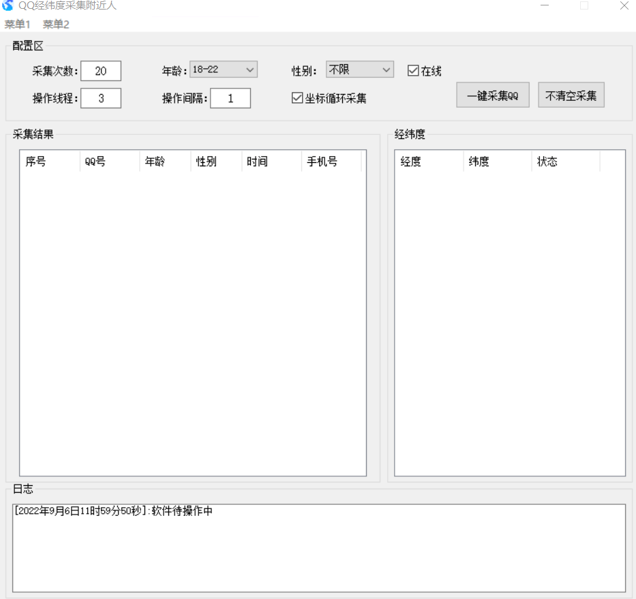636x599 pixels.
Task: Select the 纬度 column header
Action: click(498, 162)
